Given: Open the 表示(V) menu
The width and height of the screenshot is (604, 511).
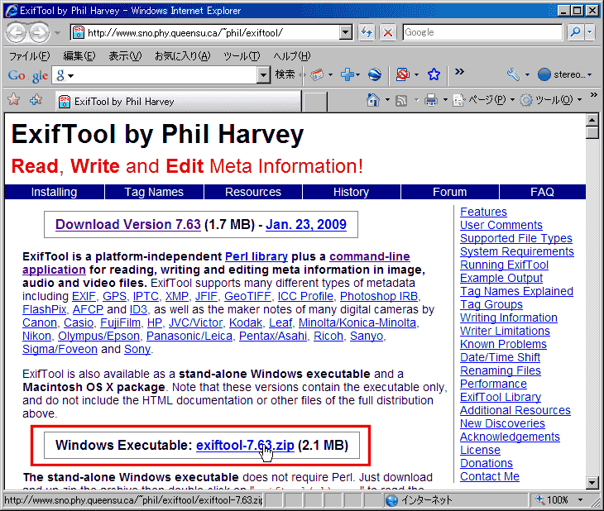Looking at the screenshot, I should click(x=125, y=56).
